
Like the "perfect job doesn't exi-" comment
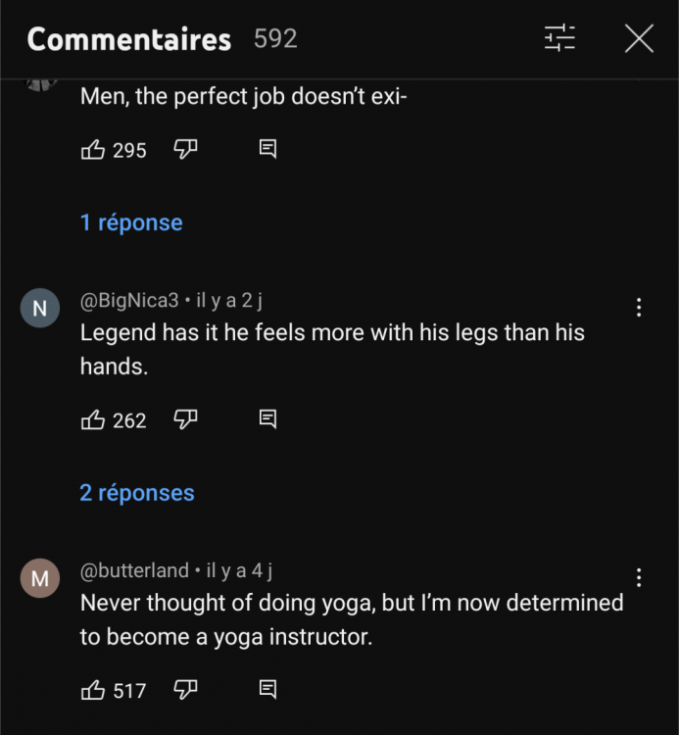(93, 150)
